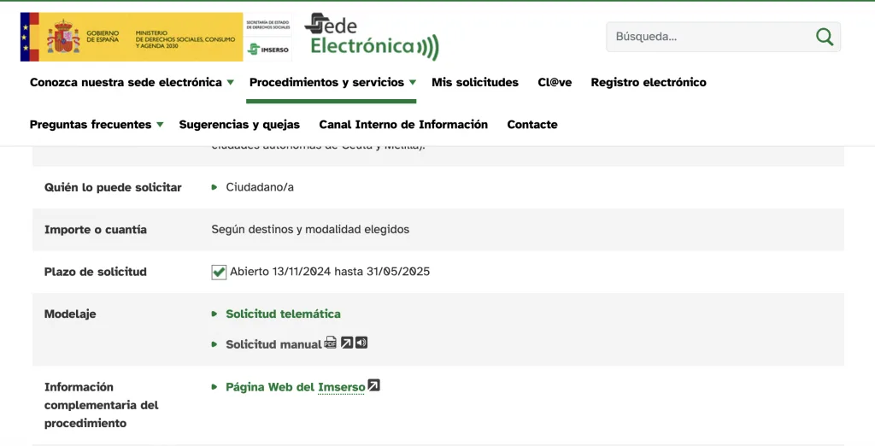Click the search magnifier icon
The image size is (875, 446).
point(825,37)
